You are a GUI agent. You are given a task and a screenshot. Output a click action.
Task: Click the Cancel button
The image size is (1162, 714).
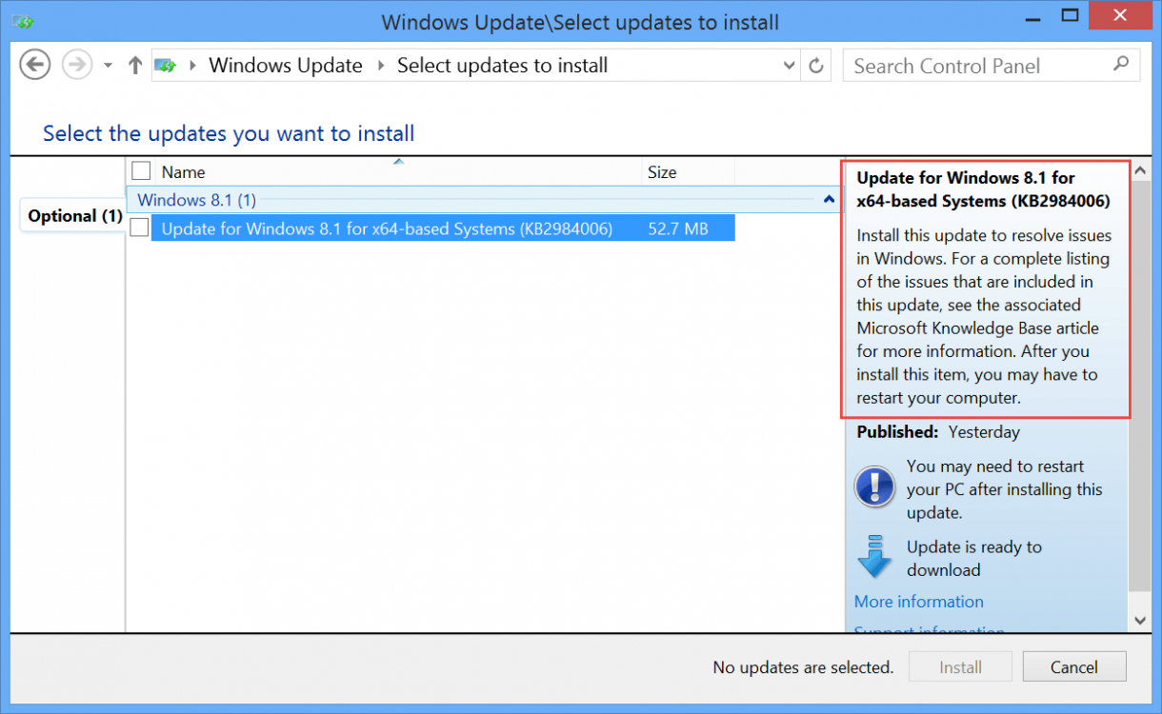(x=1074, y=667)
